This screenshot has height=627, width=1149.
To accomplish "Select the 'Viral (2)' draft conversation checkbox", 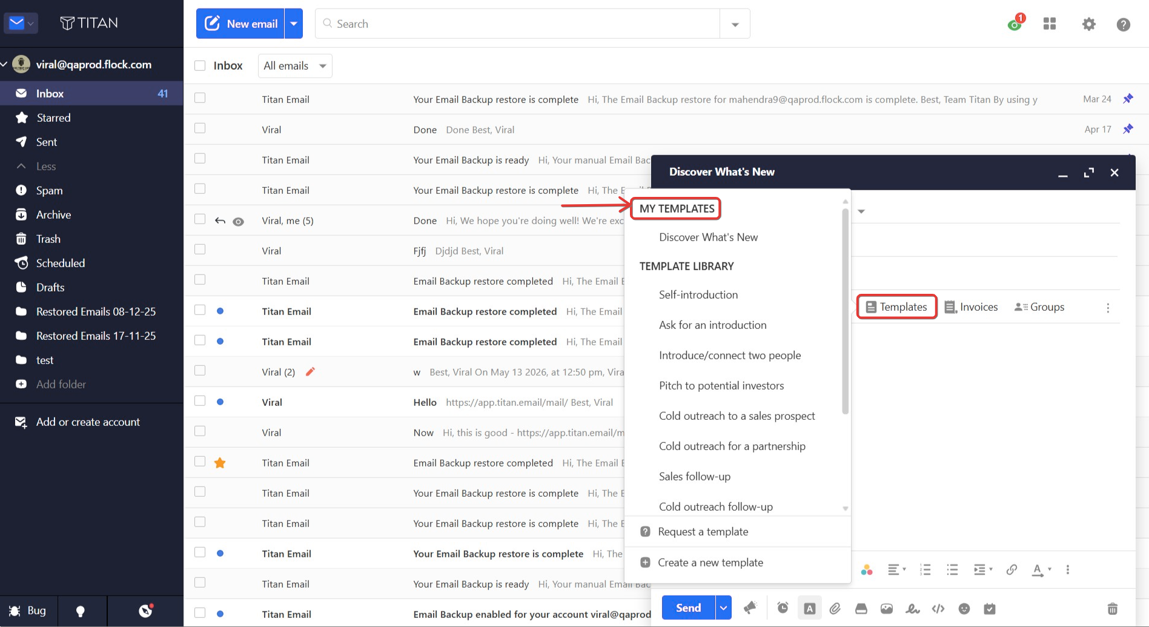I will [x=200, y=371].
